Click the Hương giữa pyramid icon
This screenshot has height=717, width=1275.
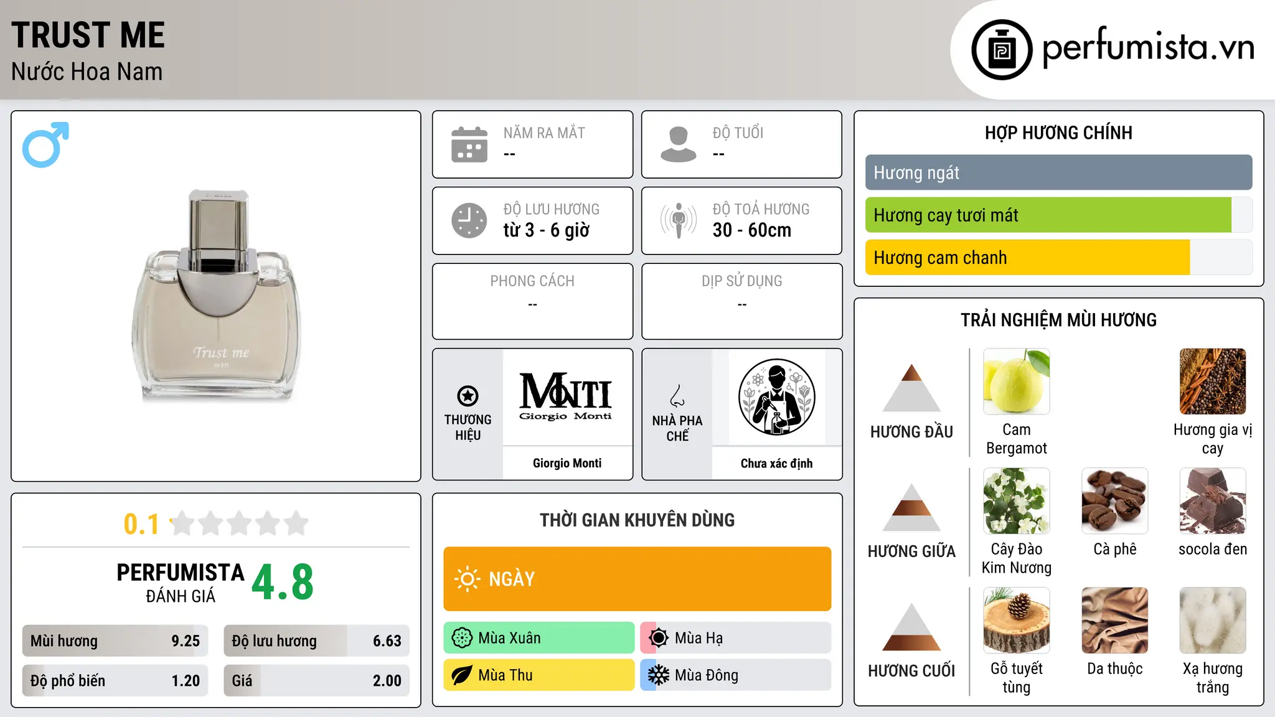click(911, 507)
